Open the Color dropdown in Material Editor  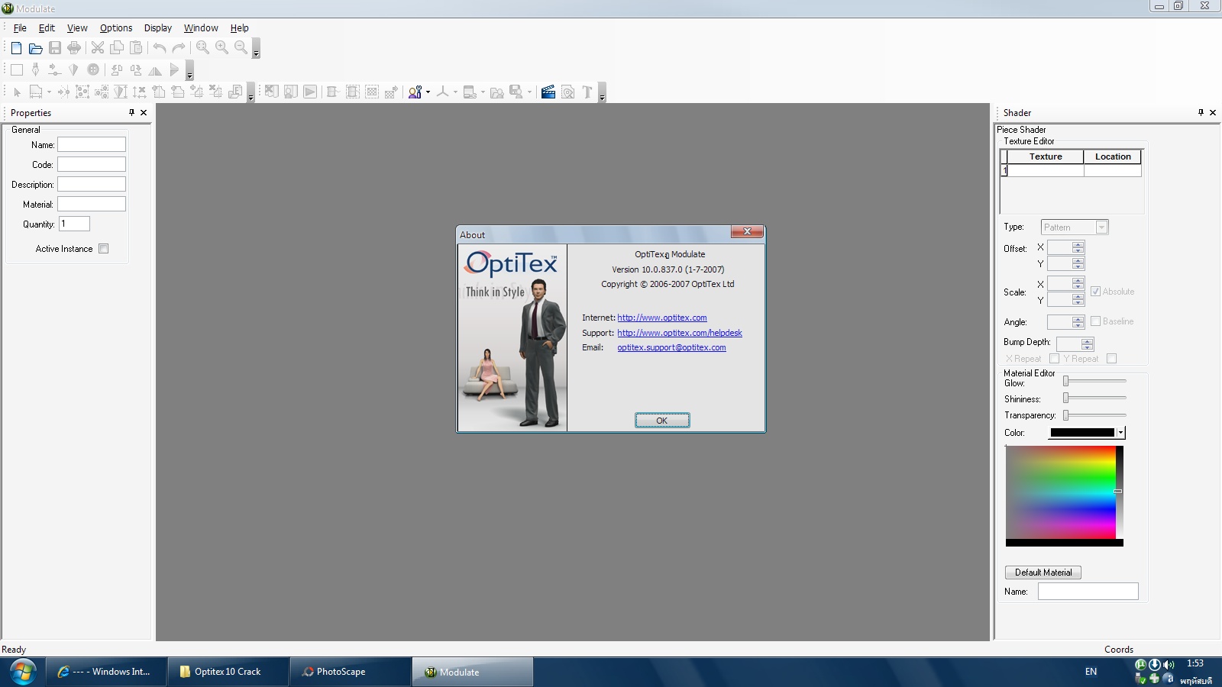click(1120, 433)
